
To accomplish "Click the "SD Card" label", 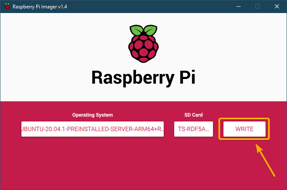I will coord(194,115).
